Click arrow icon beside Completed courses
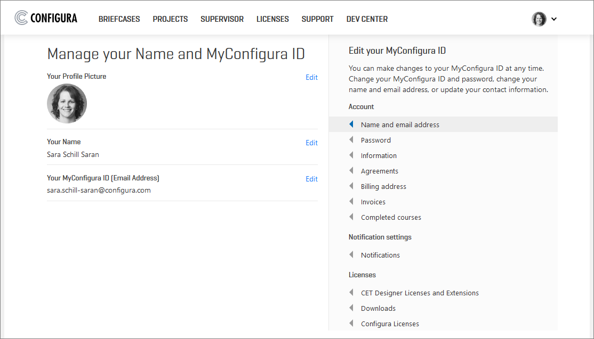 pos(351,217)
